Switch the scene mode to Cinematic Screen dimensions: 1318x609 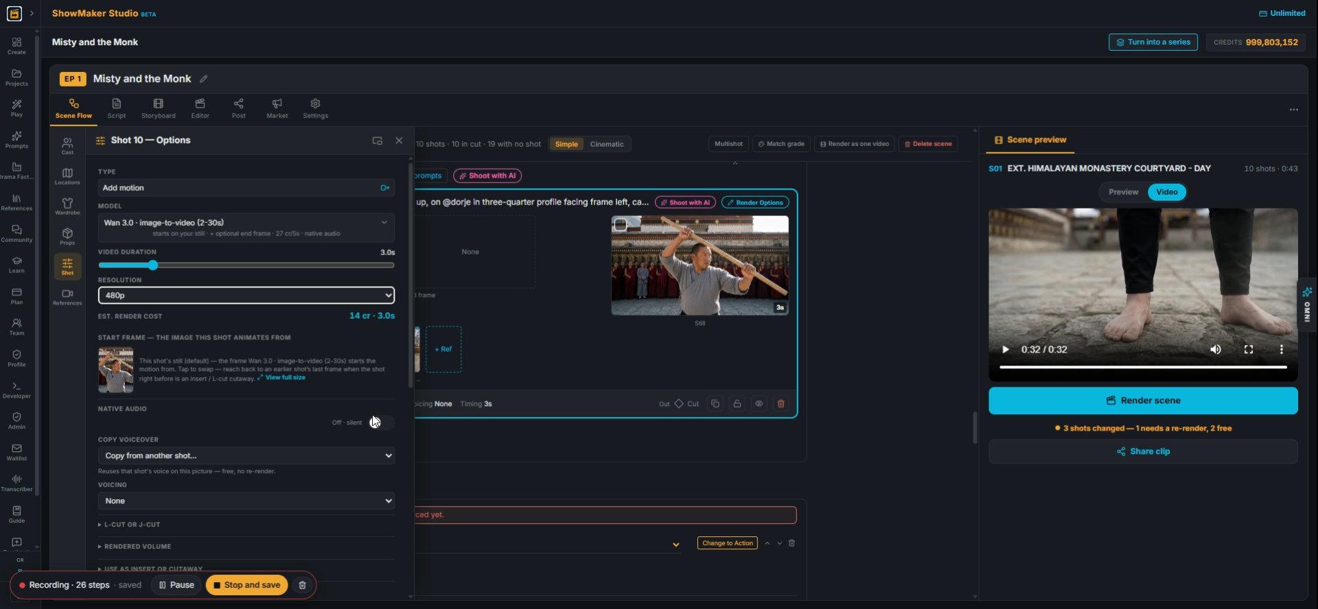click(x=607, y=144)
